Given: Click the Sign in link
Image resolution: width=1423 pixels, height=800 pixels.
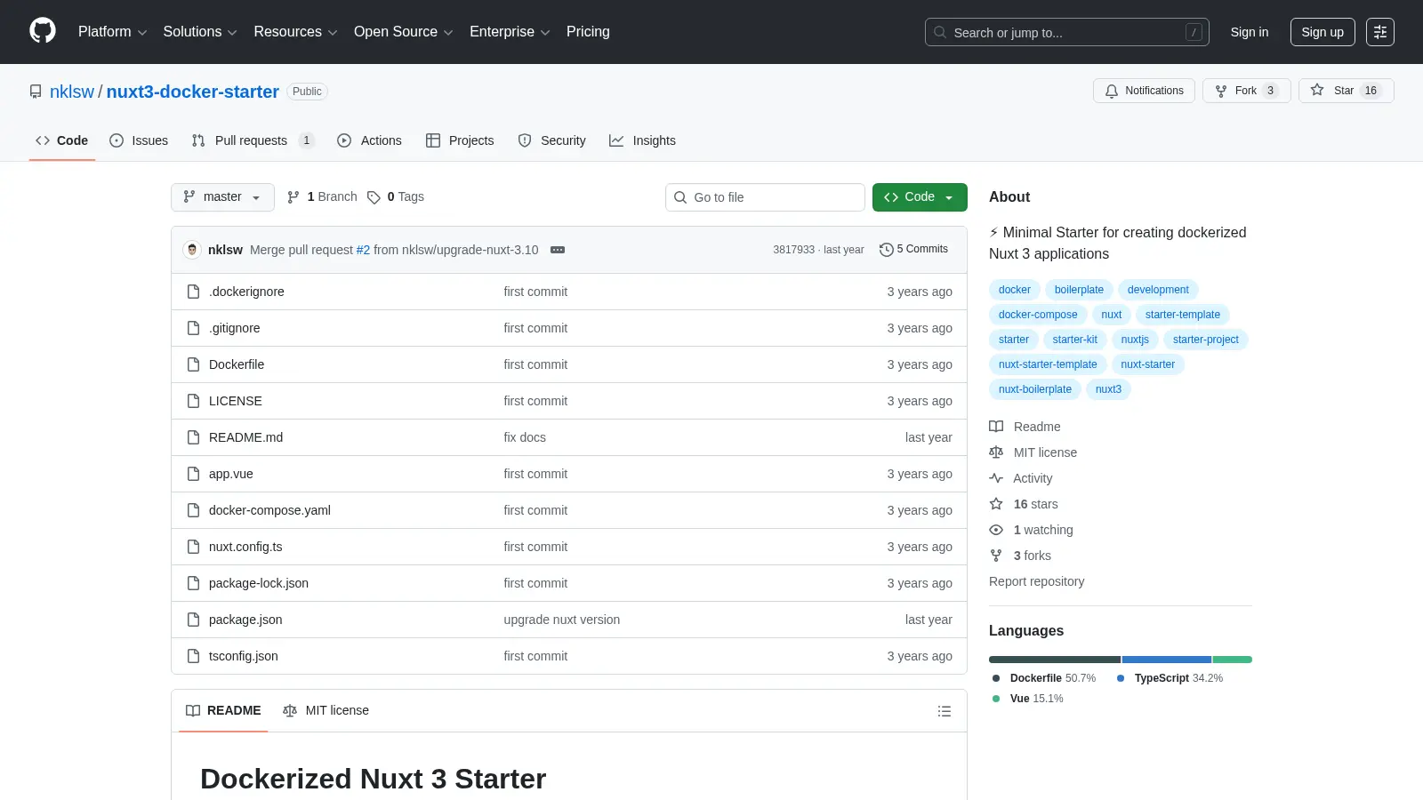Looking at the screenshot, I should pyautogui.click(x=1250, y=32).
